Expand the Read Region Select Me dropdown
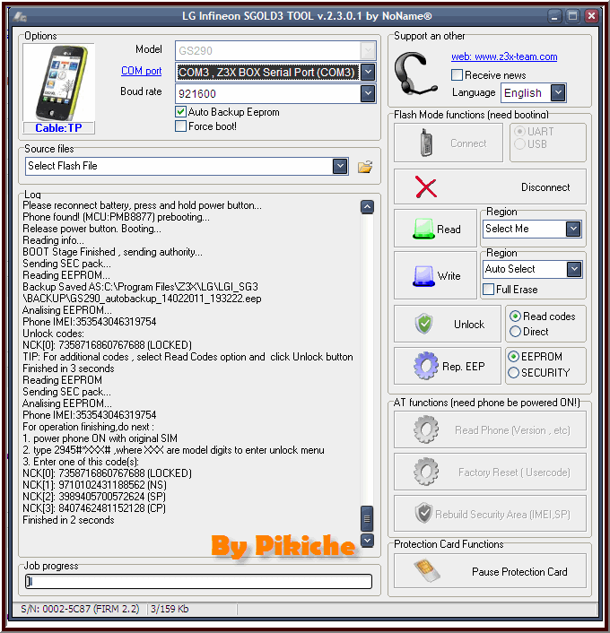The height and width of the screenshot is (633, 610). point(573,229)
